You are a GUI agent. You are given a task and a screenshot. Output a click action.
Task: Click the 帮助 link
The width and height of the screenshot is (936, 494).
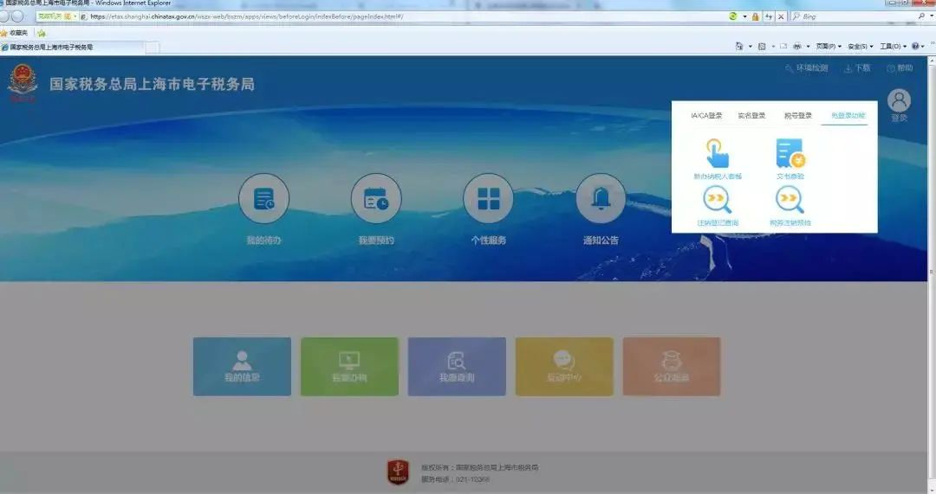click(x=900, y=68)
